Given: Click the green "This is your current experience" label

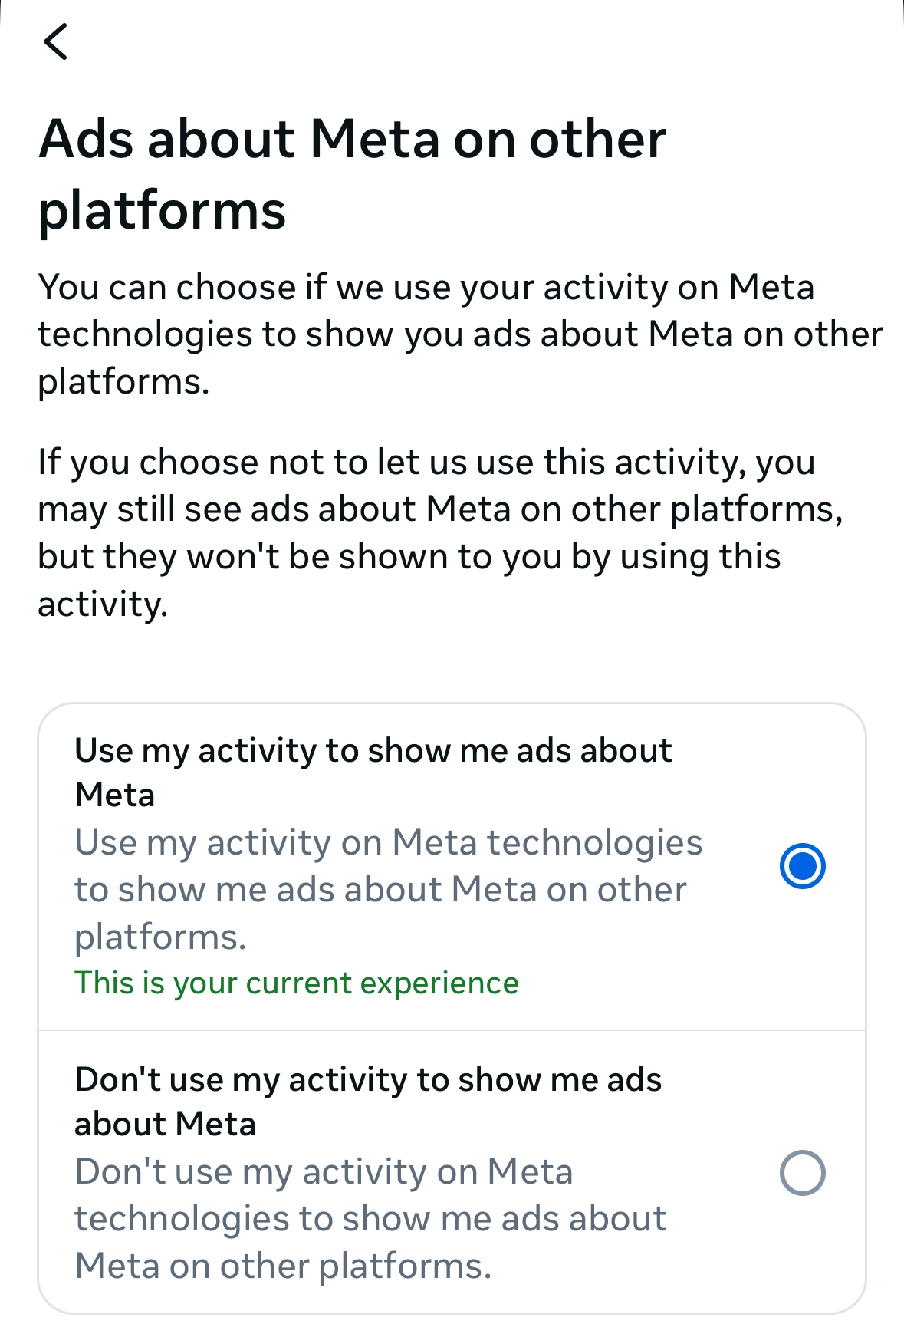Looking at the screenshot, I should tap(296, 983).
